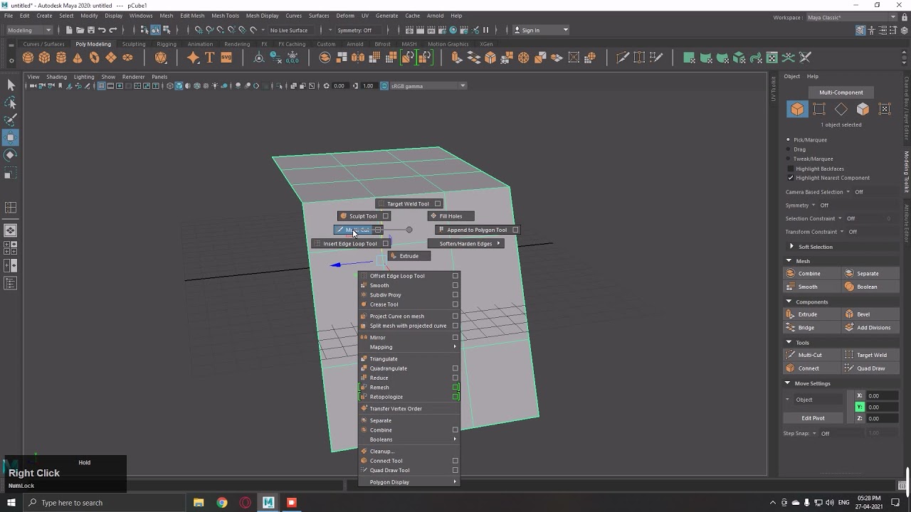Select the Move tool in the toolbox
This screenshot has height=512, width=911.
click(x=11, y=137)
